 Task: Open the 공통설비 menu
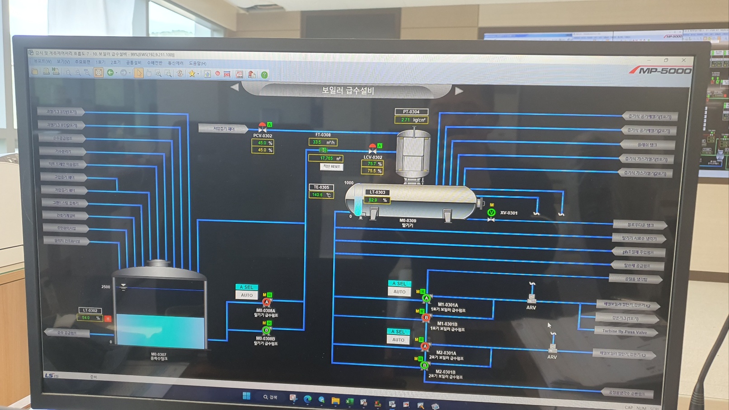point(133,62)
